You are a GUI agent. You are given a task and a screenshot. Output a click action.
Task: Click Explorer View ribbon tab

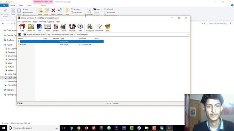tap(29, 5)
